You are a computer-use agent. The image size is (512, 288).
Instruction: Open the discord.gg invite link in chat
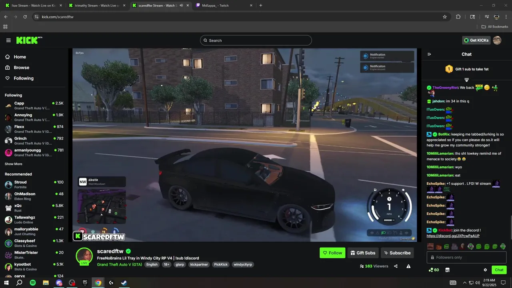pos(453,236)
